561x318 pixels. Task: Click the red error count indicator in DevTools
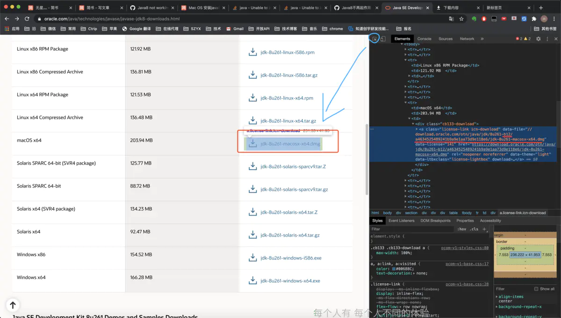(x=519, y=39)
